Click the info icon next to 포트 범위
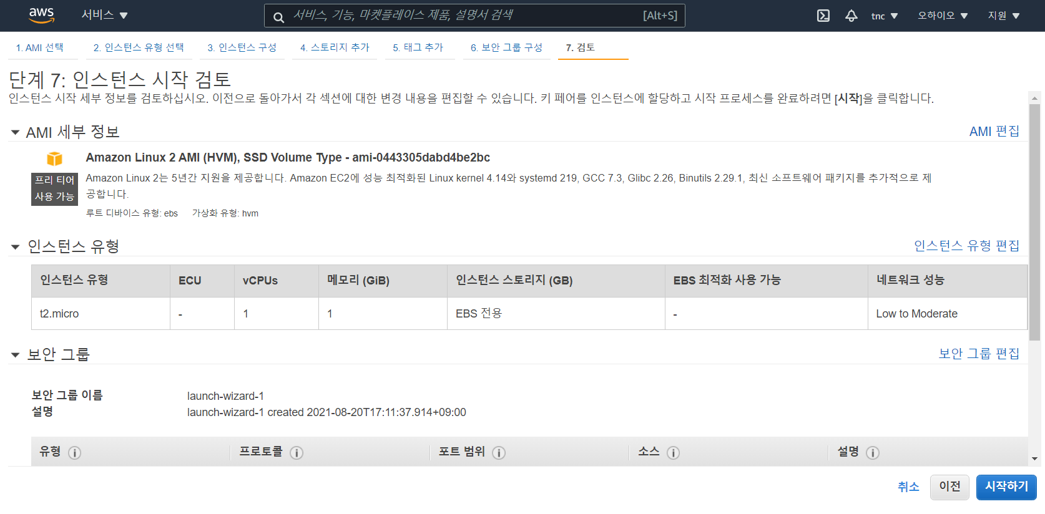 499,453
